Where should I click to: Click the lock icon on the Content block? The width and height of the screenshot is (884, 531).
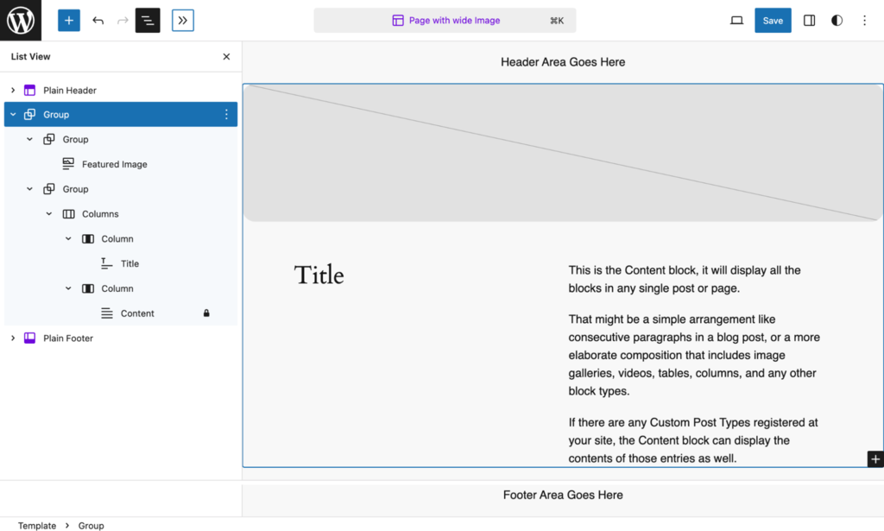pos(206,313)
